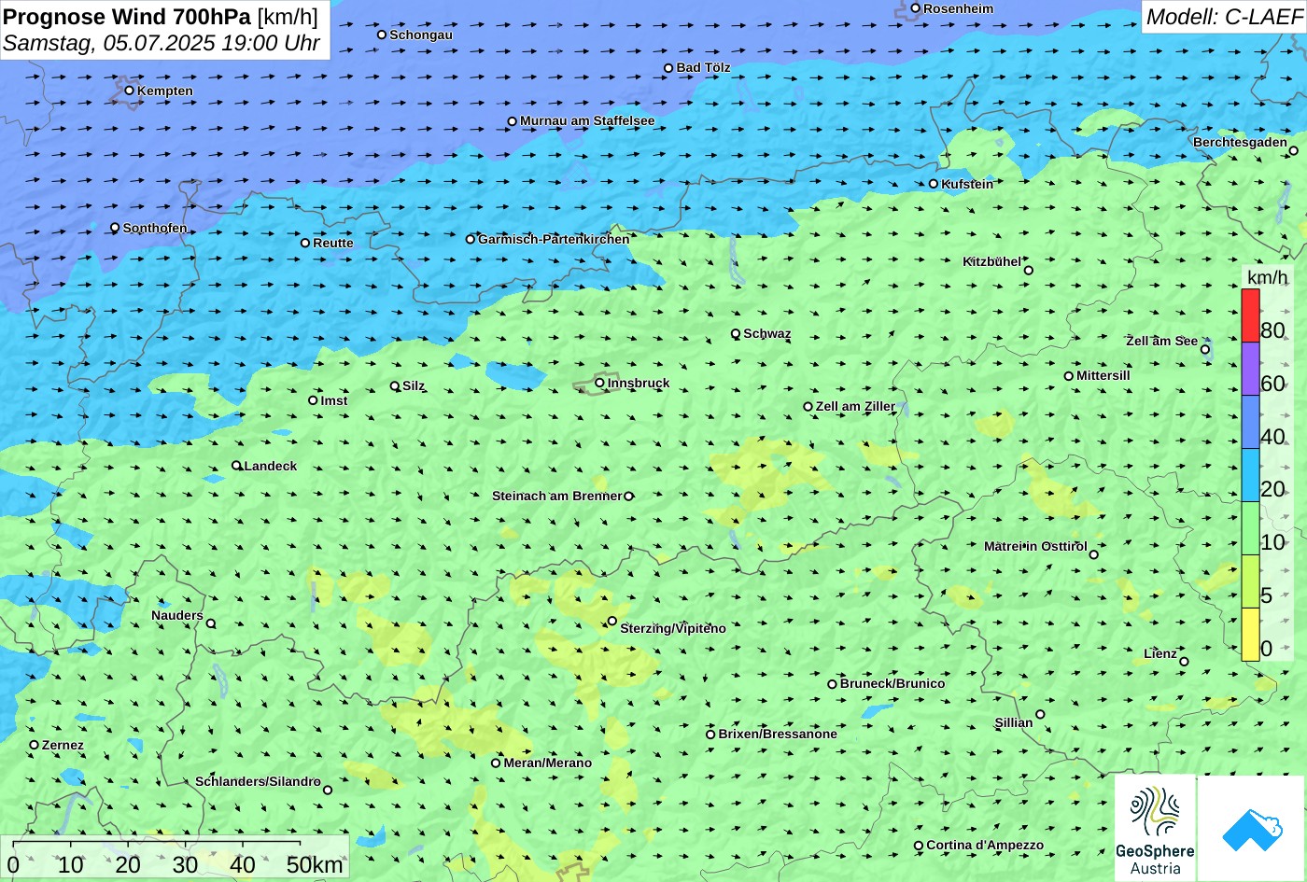Screen dimensions: 1307x882
Task: Click the Kempten city marker
Action: point(130,91)
